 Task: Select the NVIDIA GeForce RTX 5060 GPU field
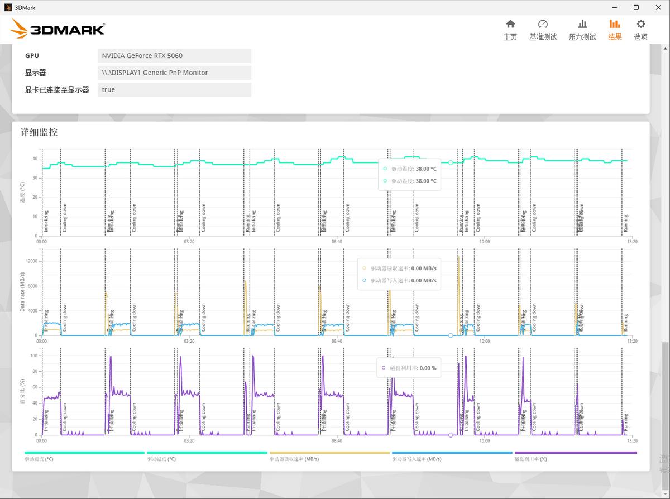pos(174,56)
